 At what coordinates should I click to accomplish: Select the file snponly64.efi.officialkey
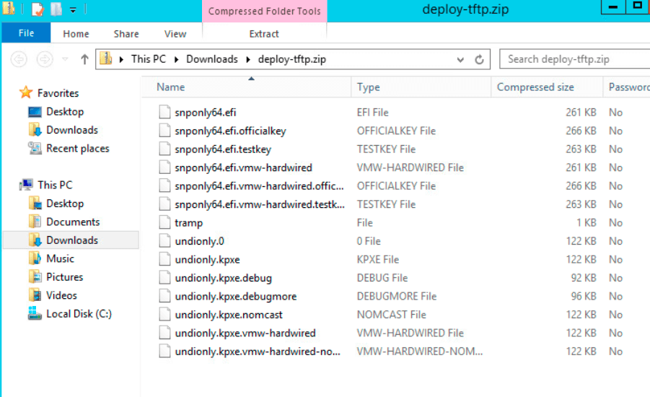230,131
